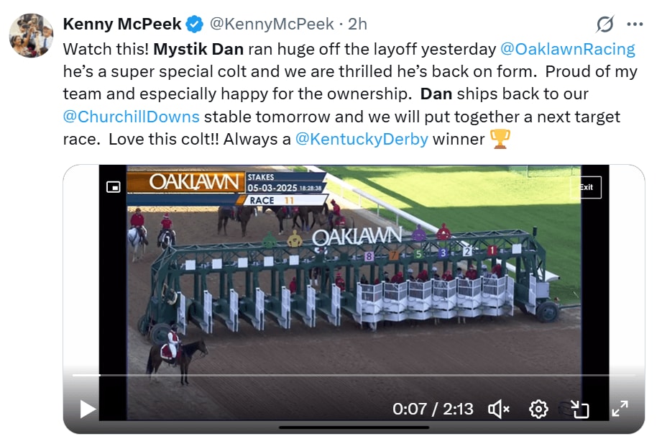Click Kenny McPeek's blue verified badge
This screenshot has width=662, height=444.
pos(194,24)
